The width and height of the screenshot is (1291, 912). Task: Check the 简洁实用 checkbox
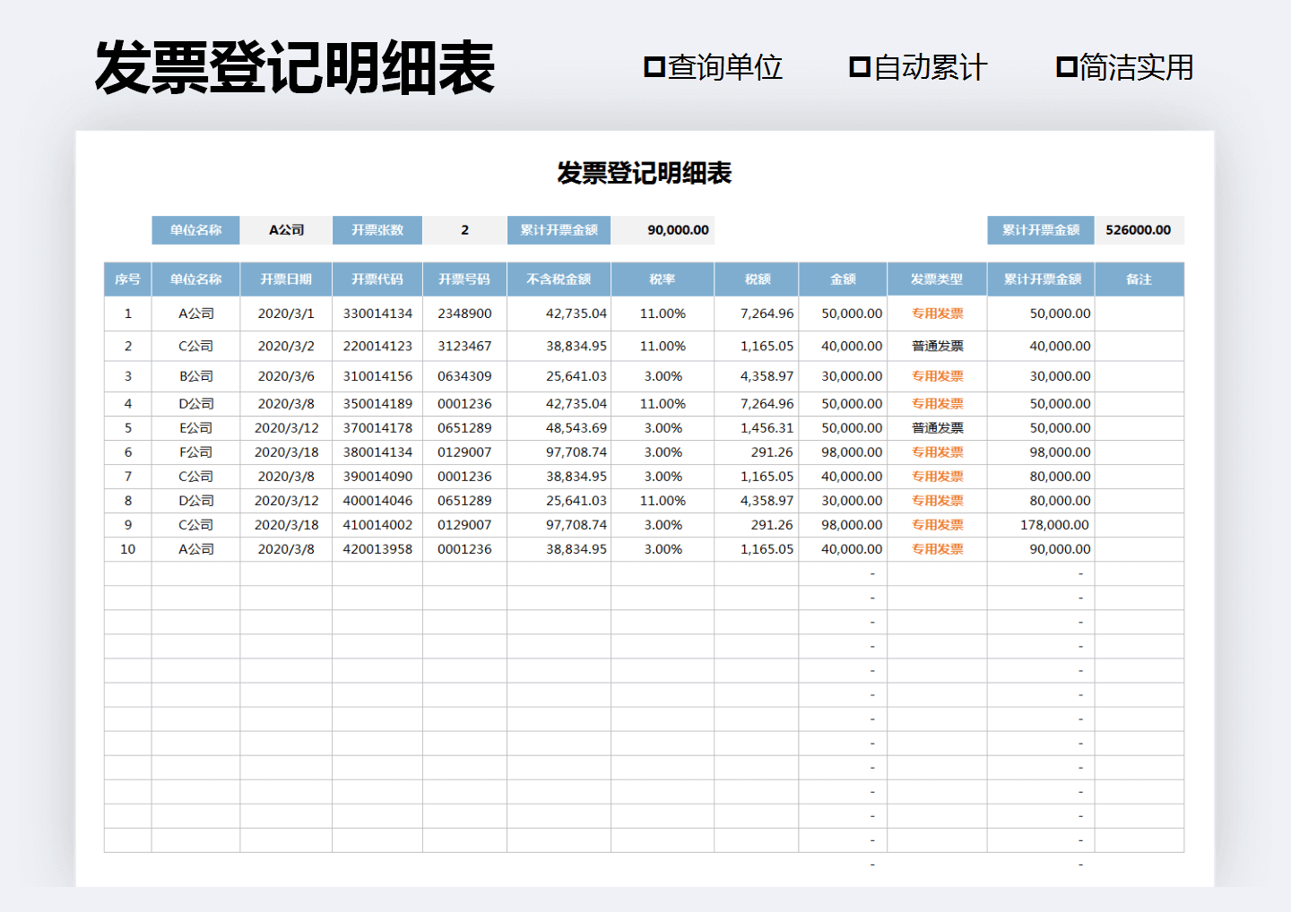tap(1065, 65)
